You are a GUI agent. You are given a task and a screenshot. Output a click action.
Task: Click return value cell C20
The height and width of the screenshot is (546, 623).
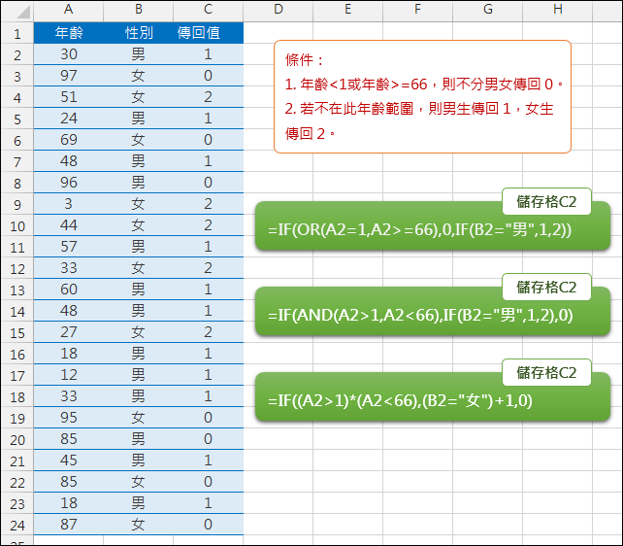209,439
